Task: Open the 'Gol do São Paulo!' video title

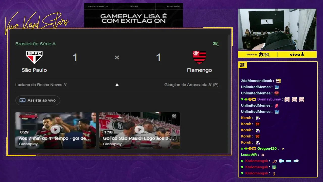Action: pos(139,139)
